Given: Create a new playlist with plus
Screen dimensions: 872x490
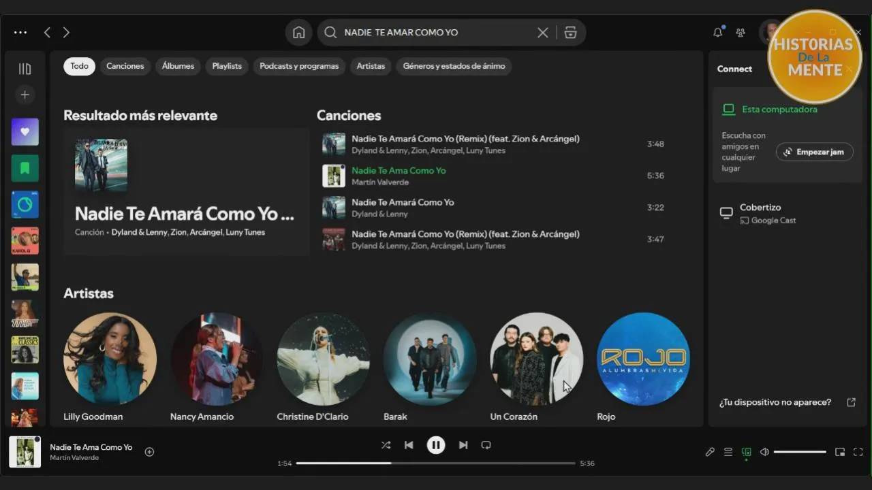Looking at the screenshot, I should (x=25, y=95).
